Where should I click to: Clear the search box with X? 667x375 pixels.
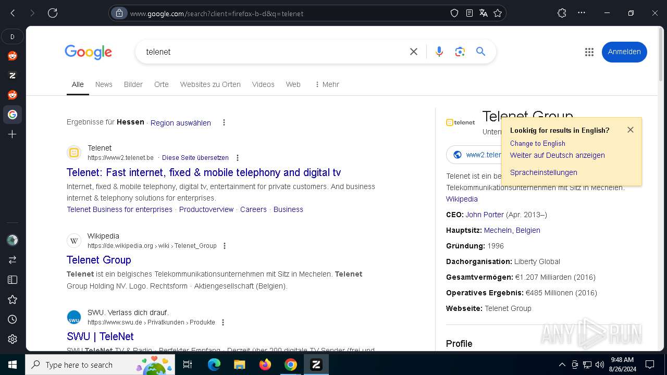tap(414, 52)
